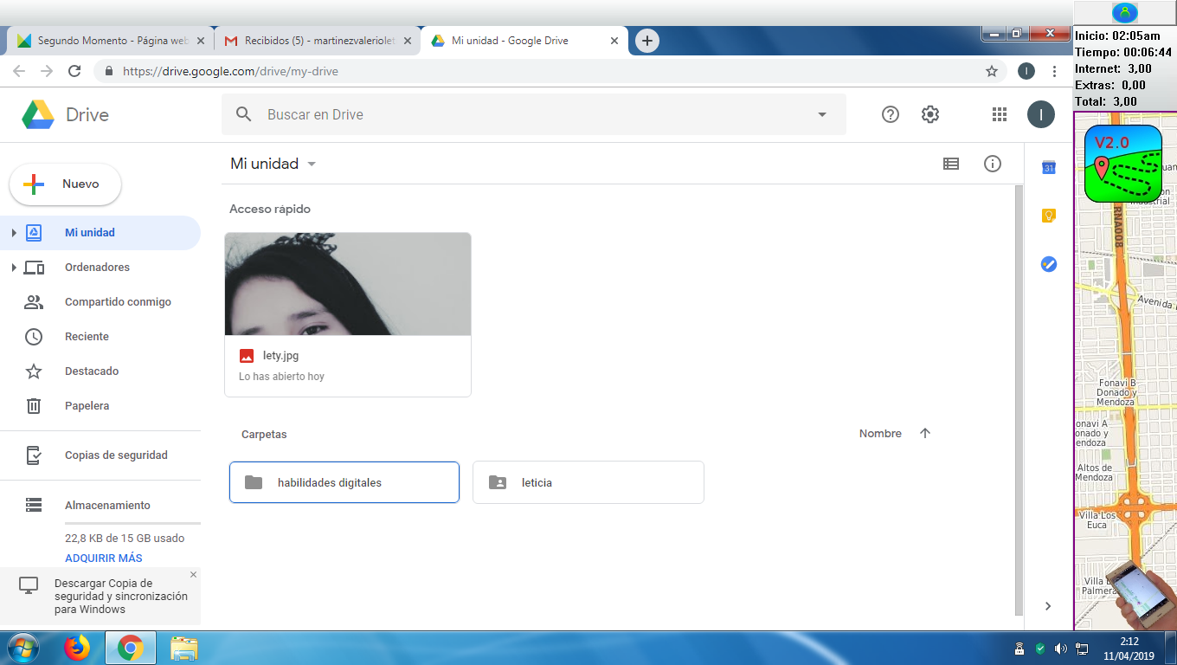The image size is (1177, 665).
Task: Open Google Tasks in the side panel
Action: point(1048,264)
